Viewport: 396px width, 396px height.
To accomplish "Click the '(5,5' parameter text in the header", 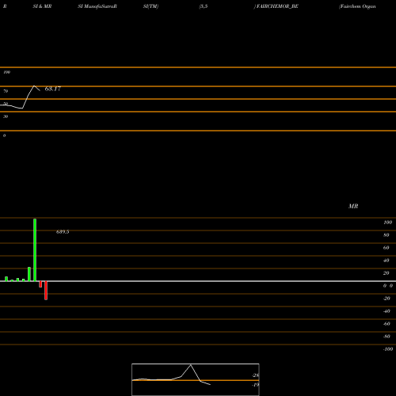I will pyautogui.click(x=204, y=6).
